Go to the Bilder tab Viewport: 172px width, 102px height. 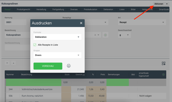pos(133,9)
